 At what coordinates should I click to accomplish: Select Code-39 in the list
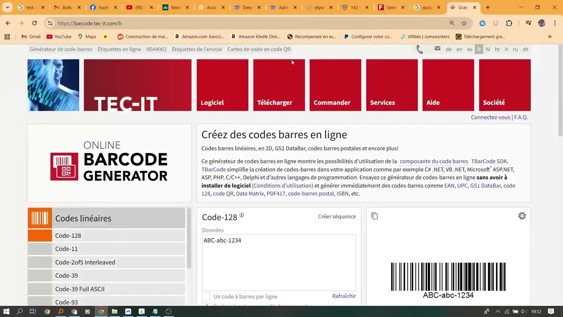pyautogui.click(x=106, y=276)
